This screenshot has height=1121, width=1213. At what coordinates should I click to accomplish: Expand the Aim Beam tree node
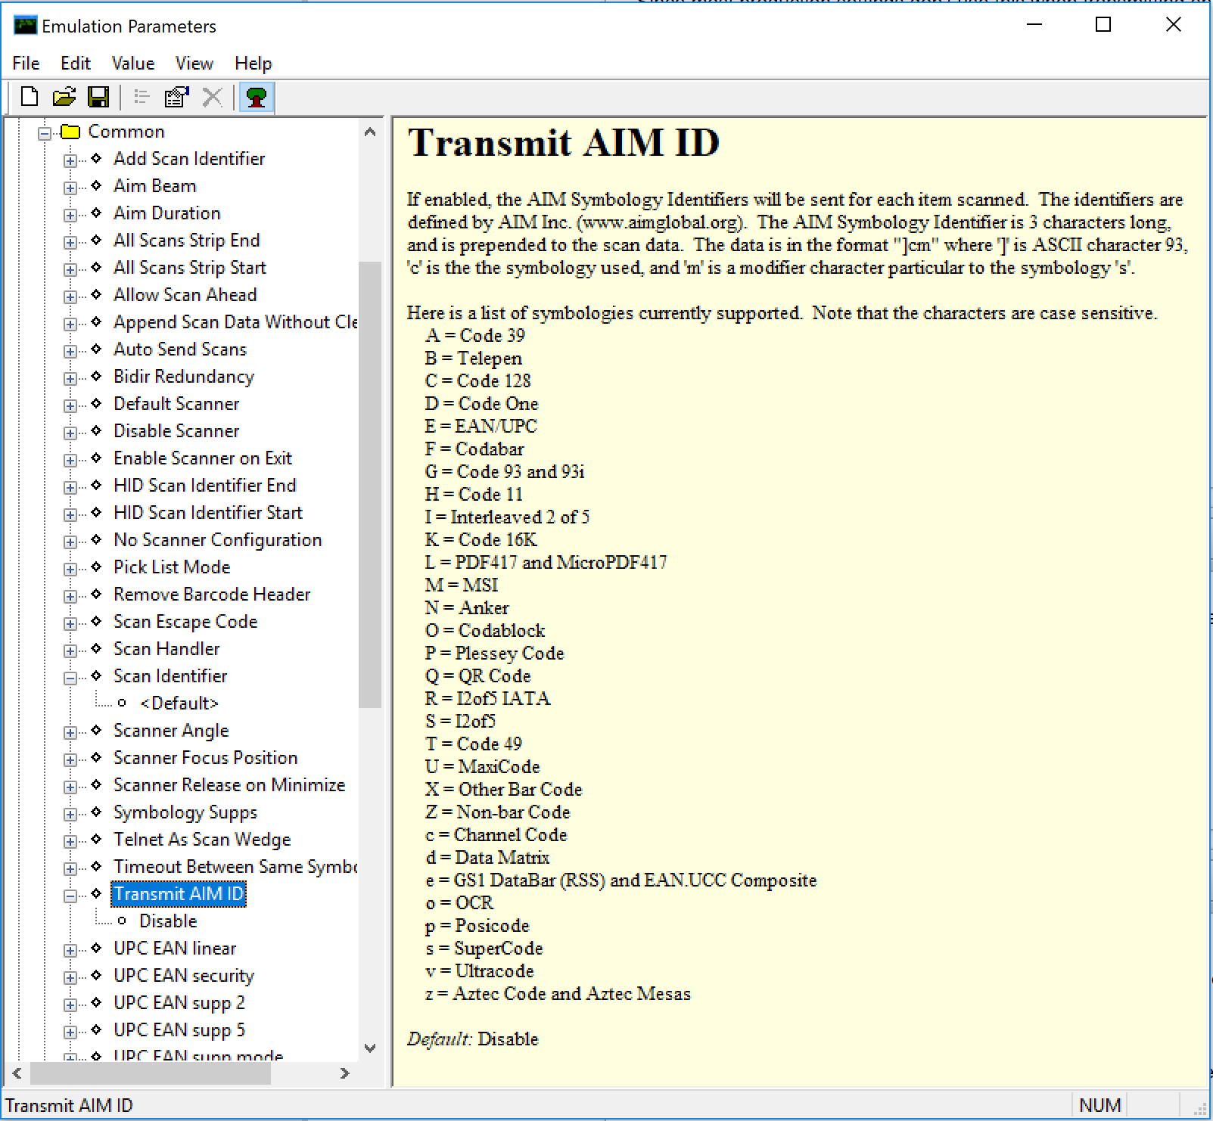pyautogui.click(x=70, y=187)
